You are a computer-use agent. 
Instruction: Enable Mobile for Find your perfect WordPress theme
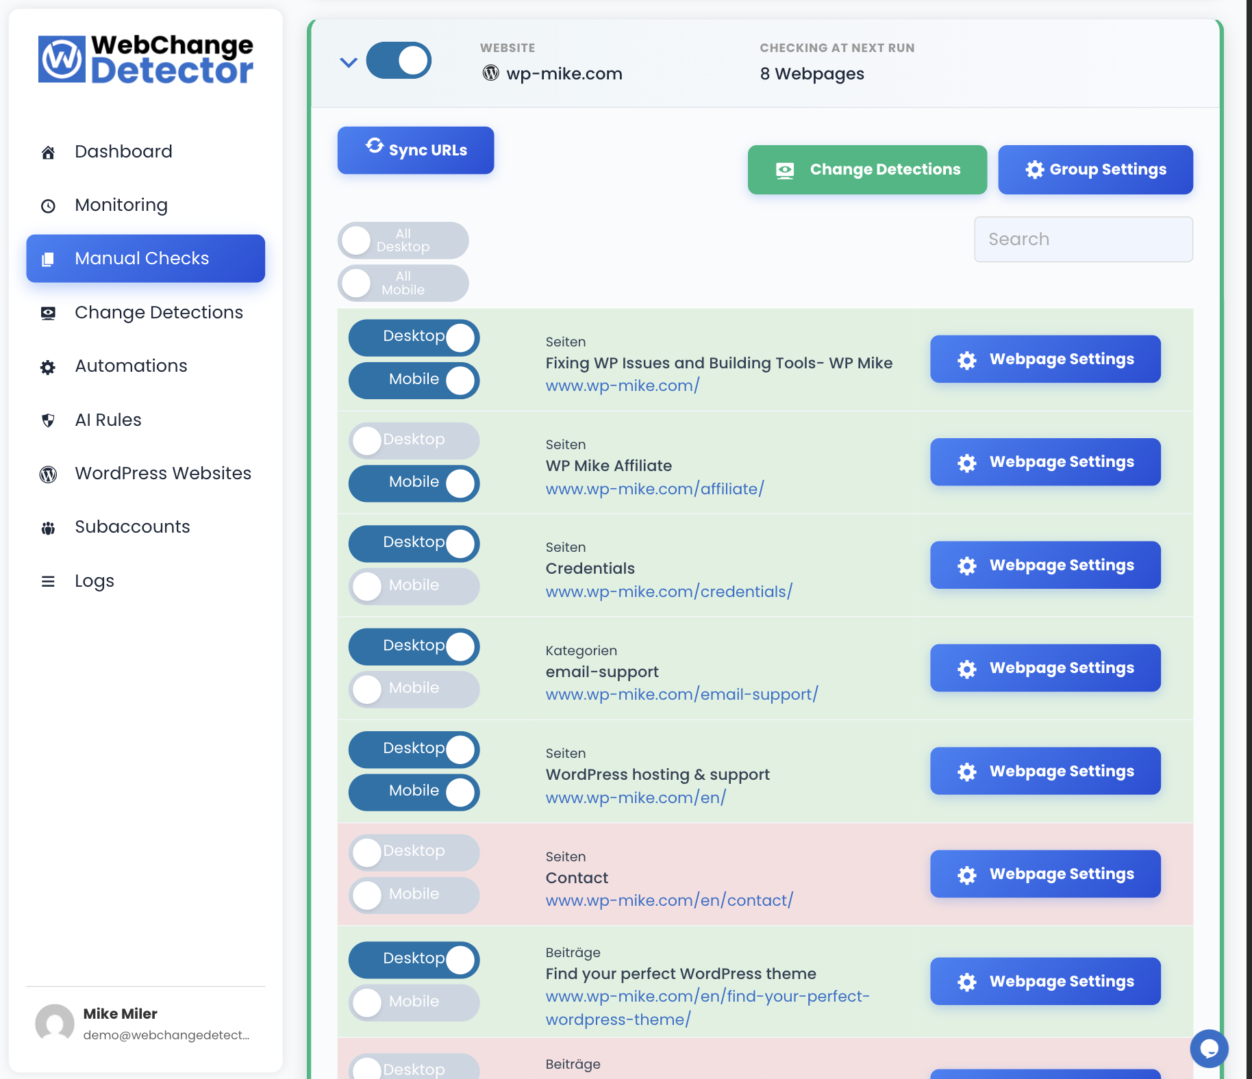coord(414,1002)
